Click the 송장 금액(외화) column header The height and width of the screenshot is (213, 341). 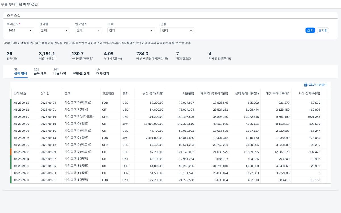pyautogui.click(x=149, y=93)
